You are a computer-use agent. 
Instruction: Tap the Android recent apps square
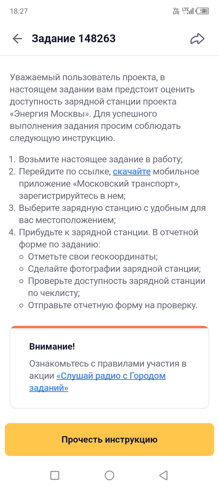coord(55,475)
